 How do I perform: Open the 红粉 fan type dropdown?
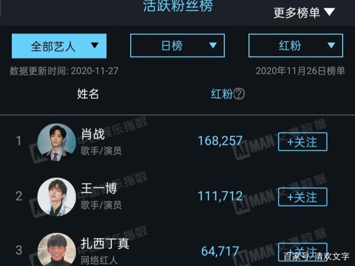[296, 46]
